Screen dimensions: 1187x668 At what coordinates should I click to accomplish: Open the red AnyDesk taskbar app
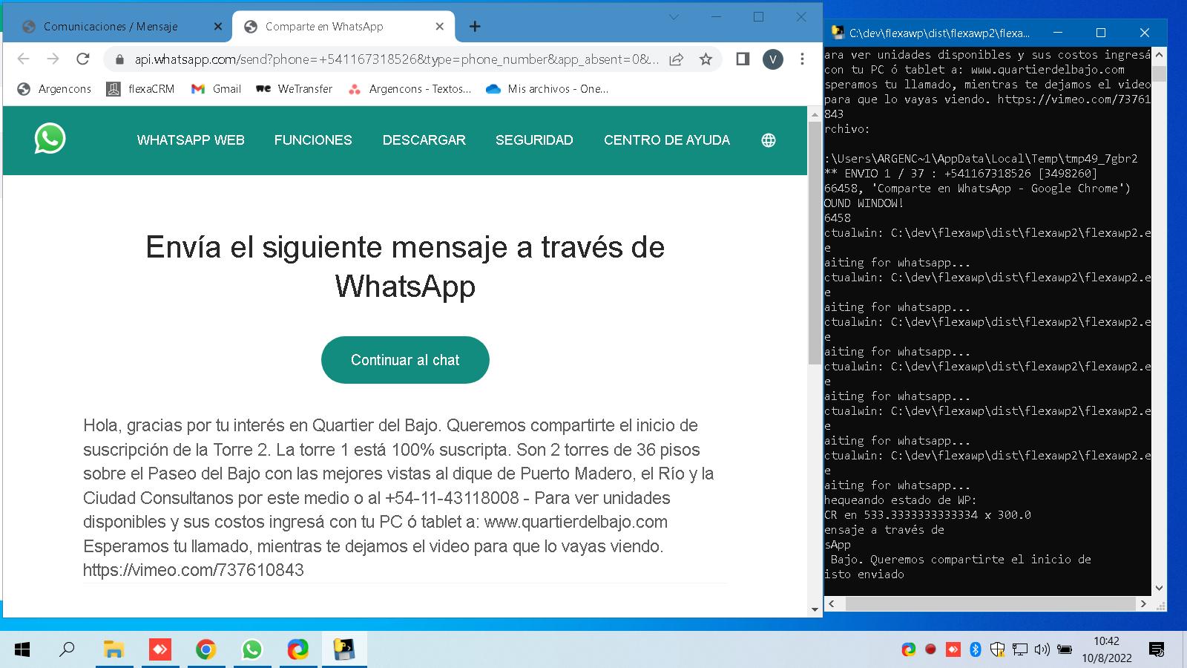(160, 650)
